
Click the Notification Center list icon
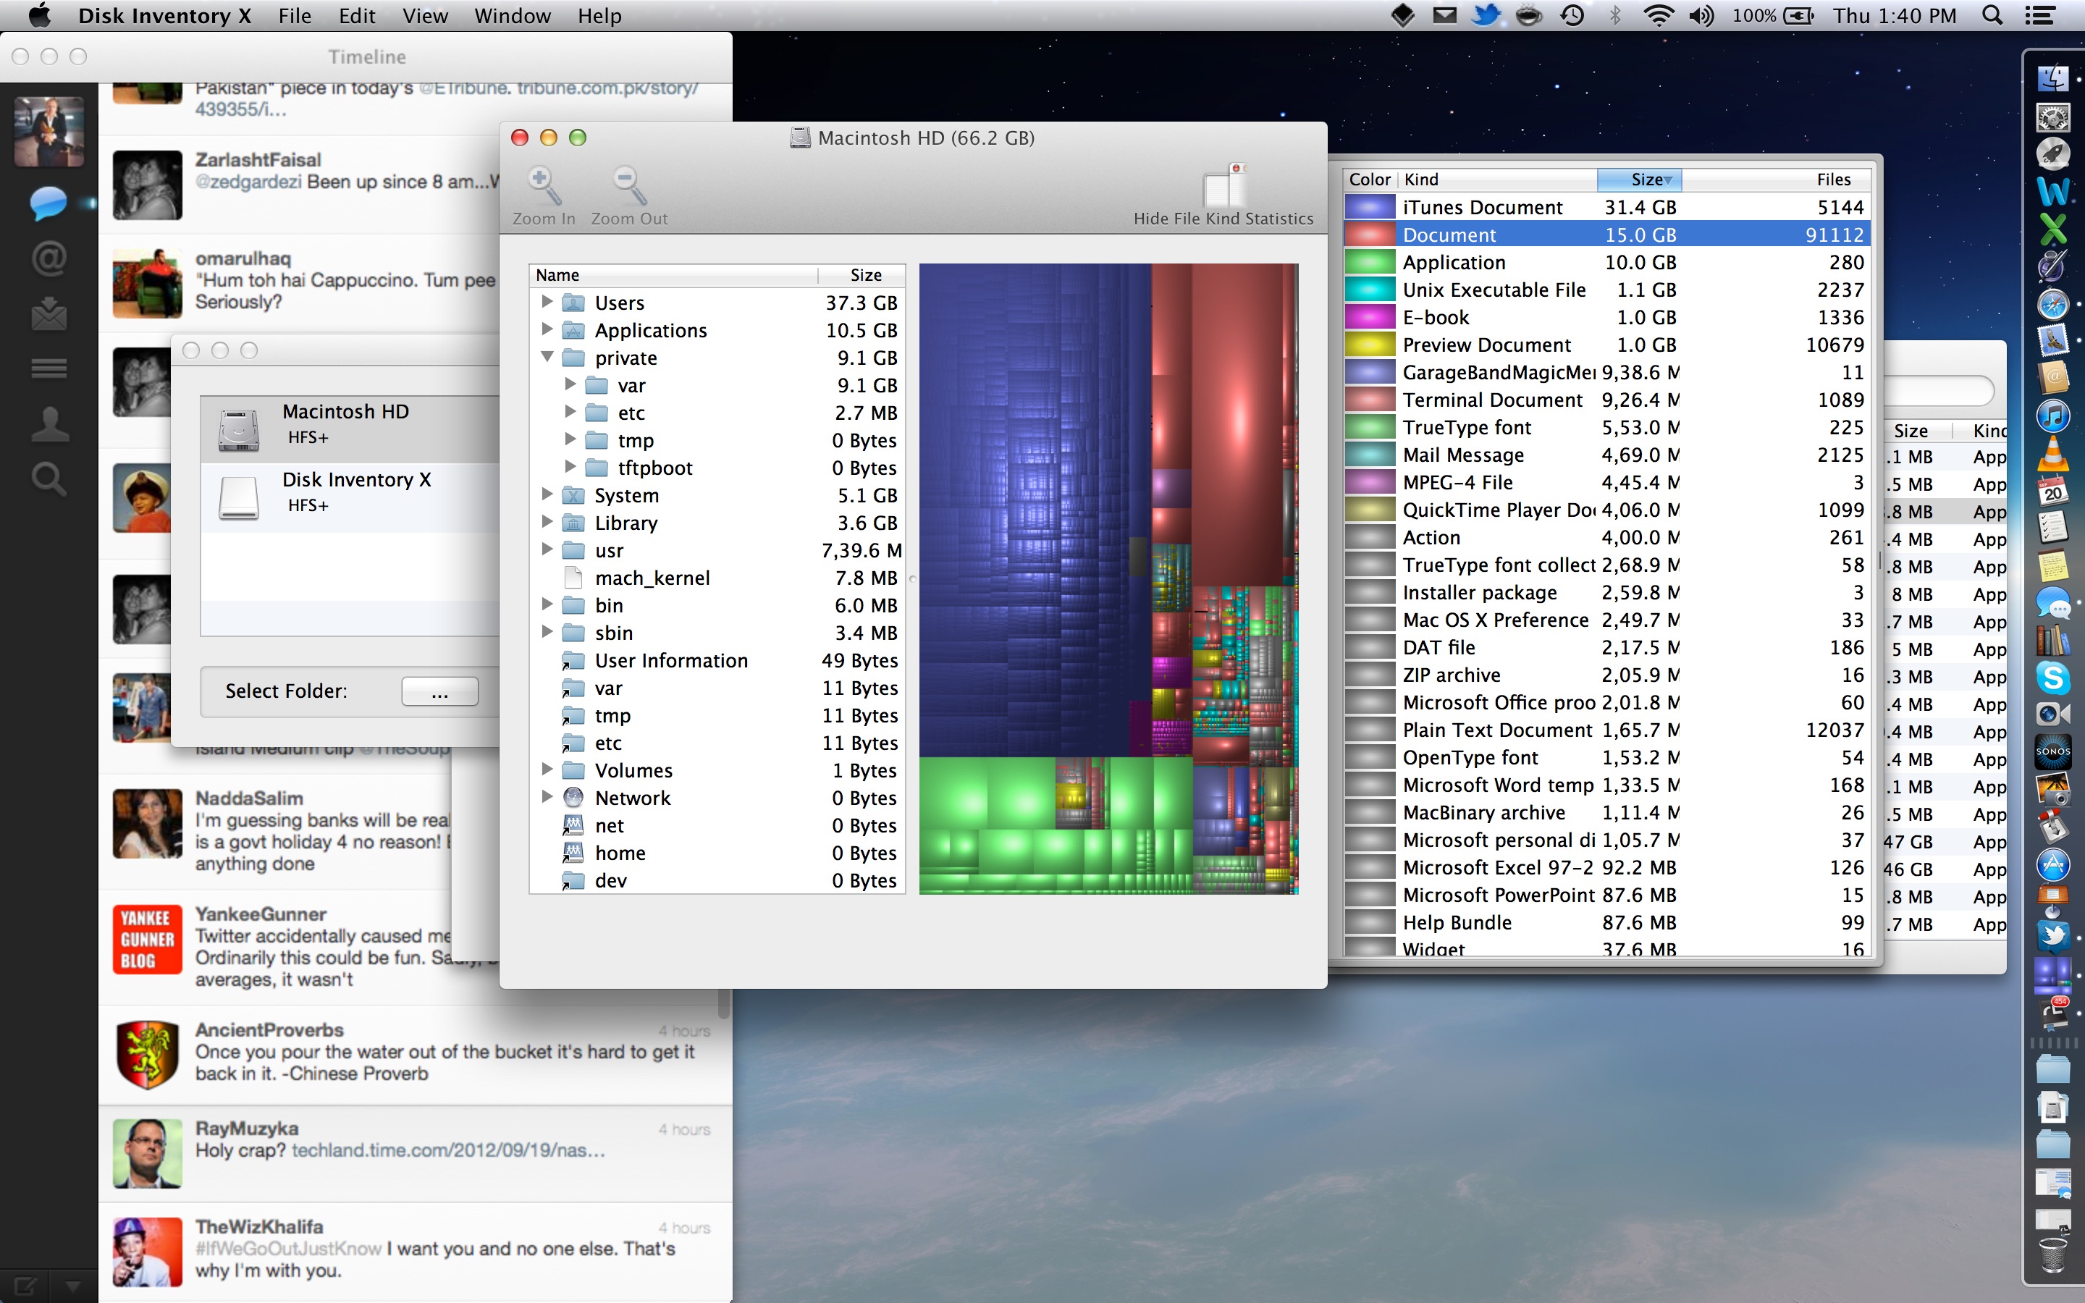click(2040, 15)
